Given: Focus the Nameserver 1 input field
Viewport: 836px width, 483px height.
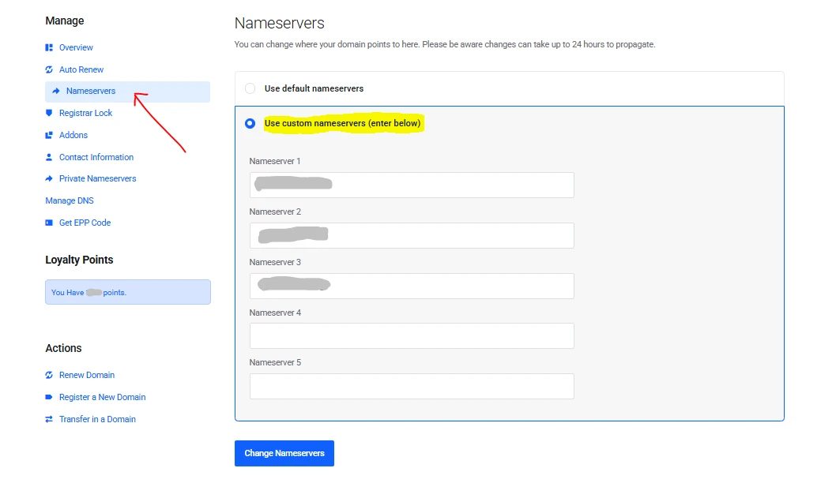Looking at the screenshot, I should (x=412, y=185).
